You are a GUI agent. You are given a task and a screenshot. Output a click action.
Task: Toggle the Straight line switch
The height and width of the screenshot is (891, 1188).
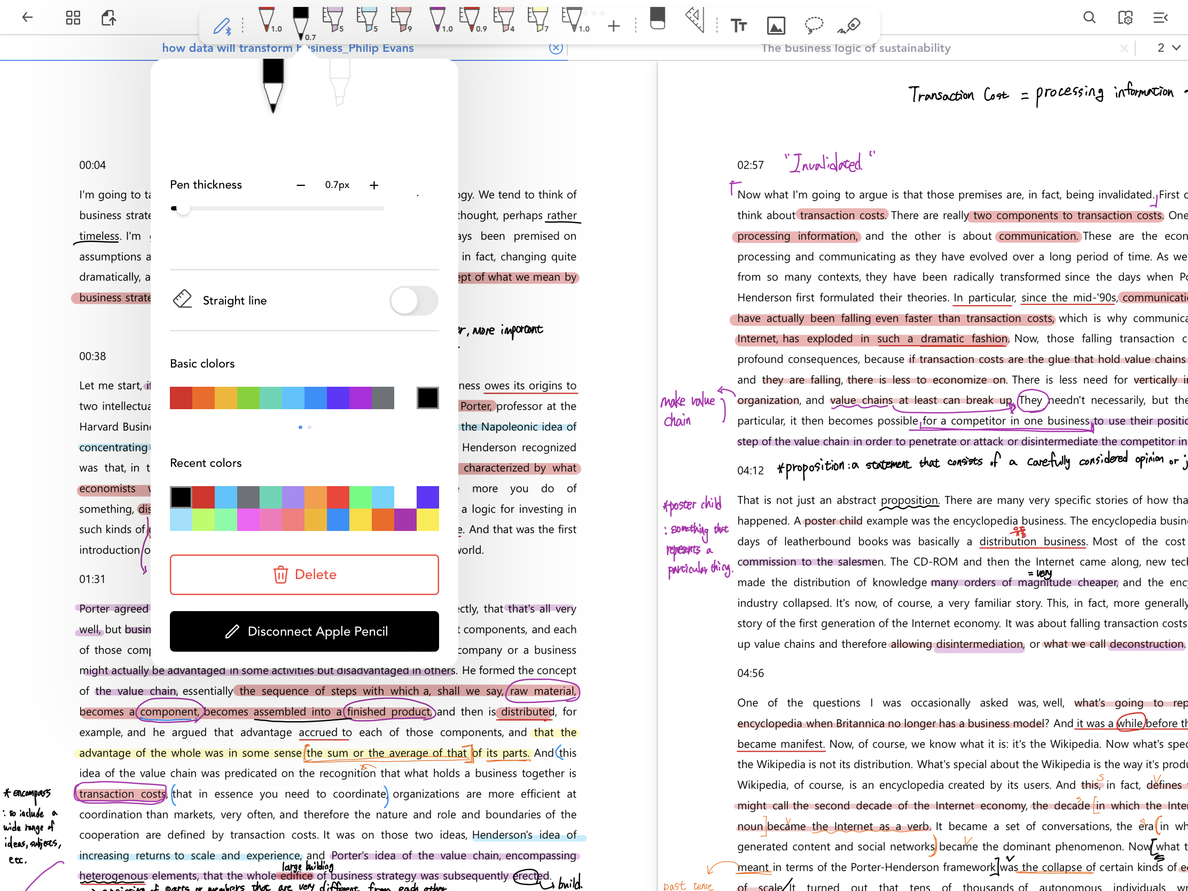point(413,301)
